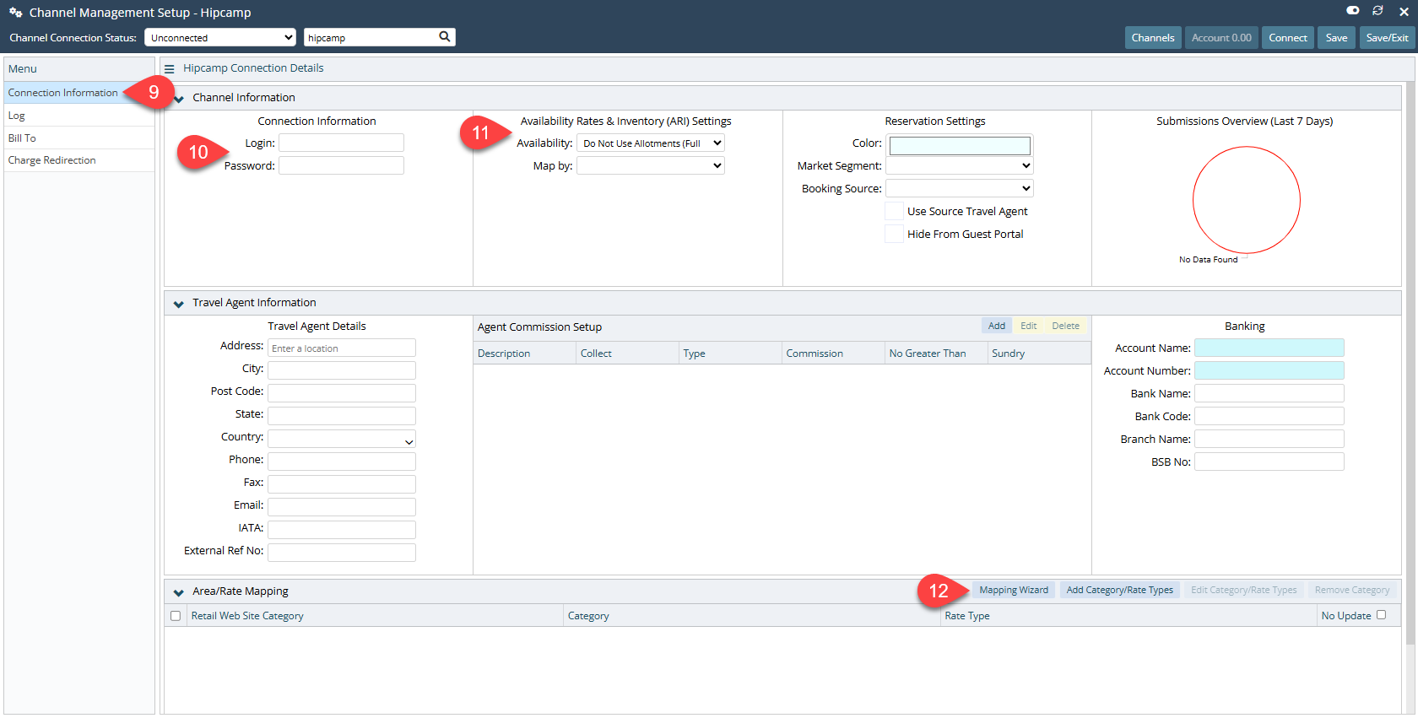Viewport: 1418px width, 718px height.
Task: Click the External Ref No input field
Action: 342,553
